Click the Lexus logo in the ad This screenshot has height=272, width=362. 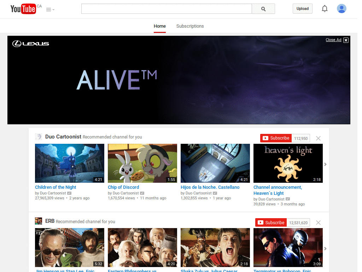click(30, 44)
